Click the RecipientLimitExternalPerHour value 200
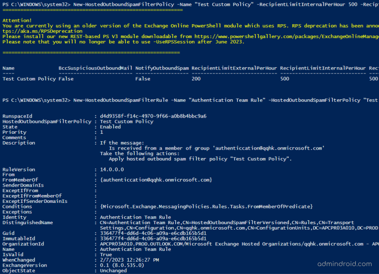 (x=196, y=79)
